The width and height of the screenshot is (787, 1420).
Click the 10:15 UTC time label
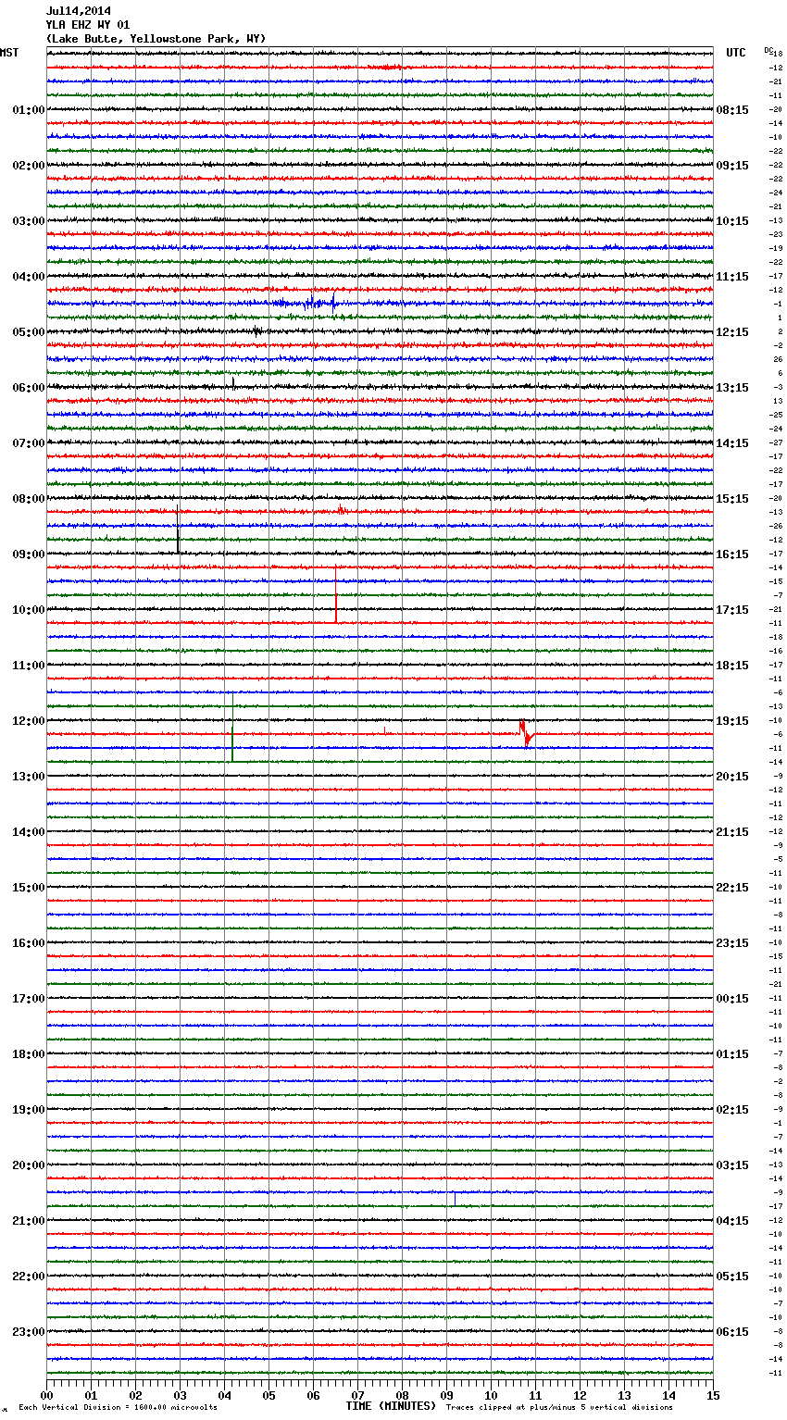(x=732, y=221)
